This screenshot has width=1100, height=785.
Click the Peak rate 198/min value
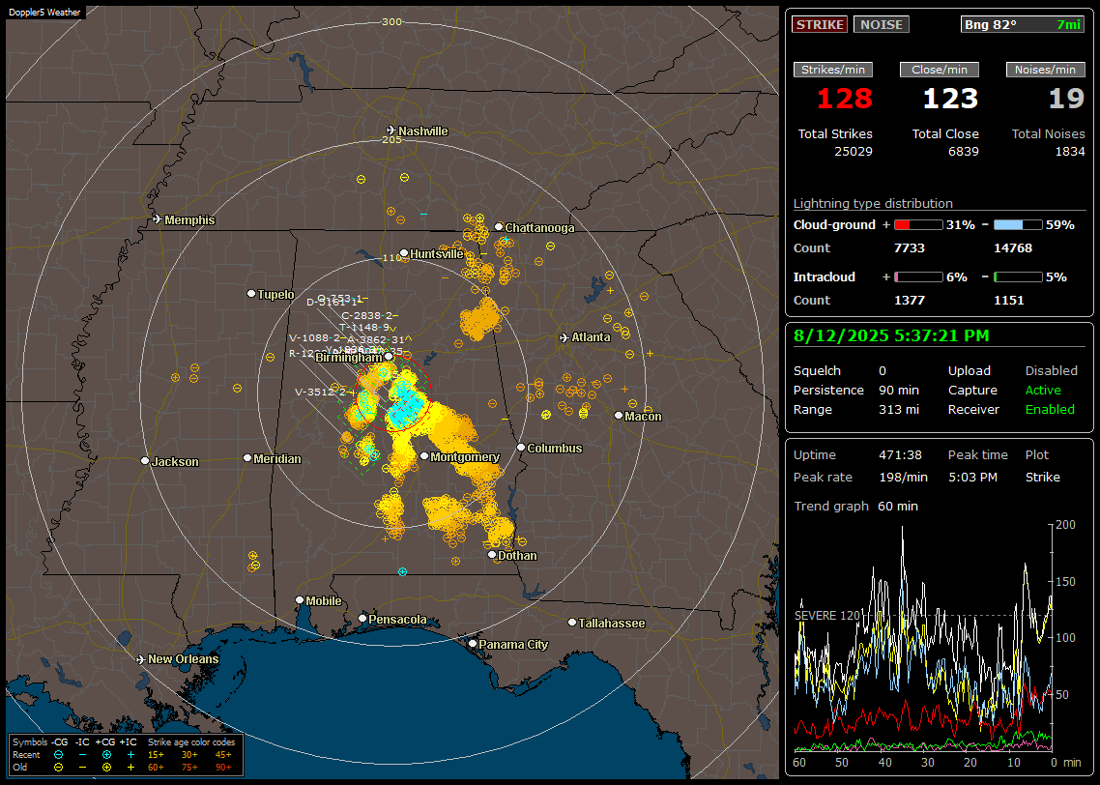tap(904, 477)
